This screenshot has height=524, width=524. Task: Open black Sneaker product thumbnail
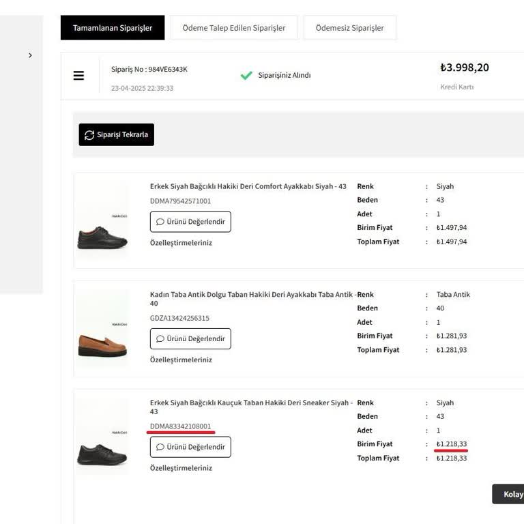tap(102, 437)
